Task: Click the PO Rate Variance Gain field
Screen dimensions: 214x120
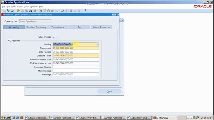Action: (x=76, y=59)
